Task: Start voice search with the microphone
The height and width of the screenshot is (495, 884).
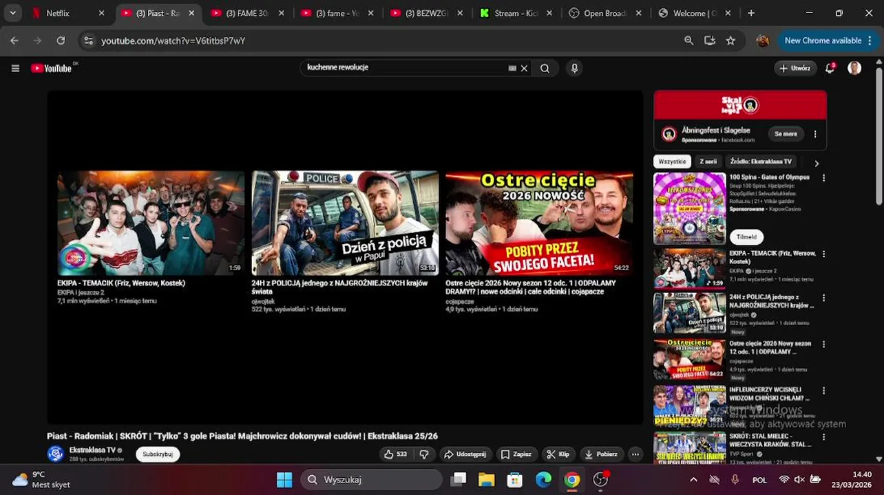Action: tap(574, 68)
